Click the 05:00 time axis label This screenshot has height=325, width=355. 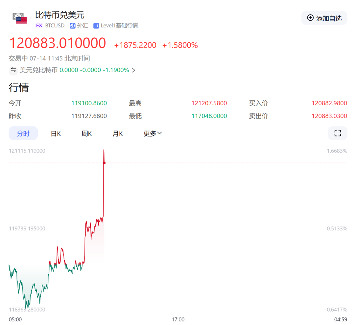(15, 319)
